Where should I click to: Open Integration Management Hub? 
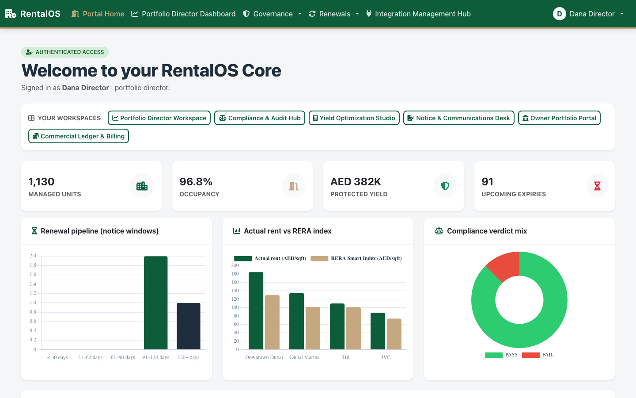pyautogui.click(x=418, y=14)
